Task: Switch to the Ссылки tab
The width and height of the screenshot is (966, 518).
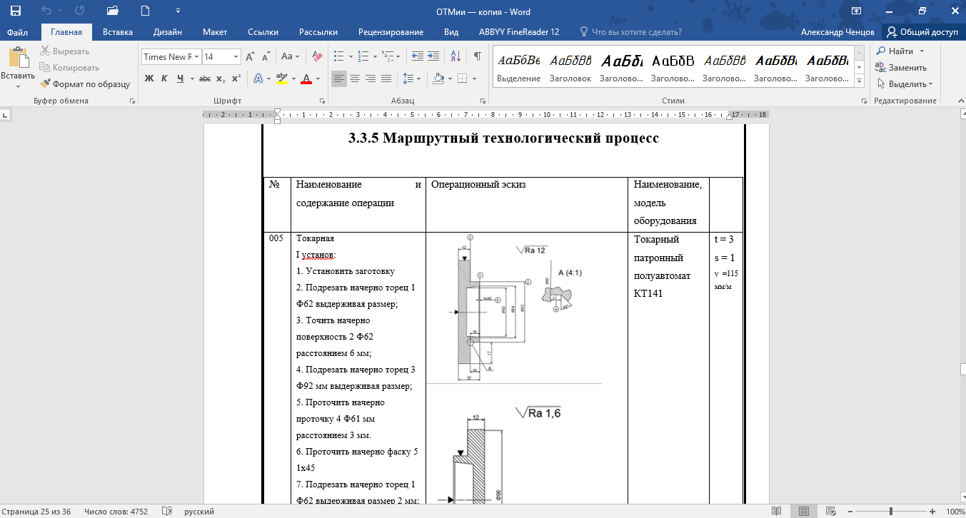Action: point(263,32)
